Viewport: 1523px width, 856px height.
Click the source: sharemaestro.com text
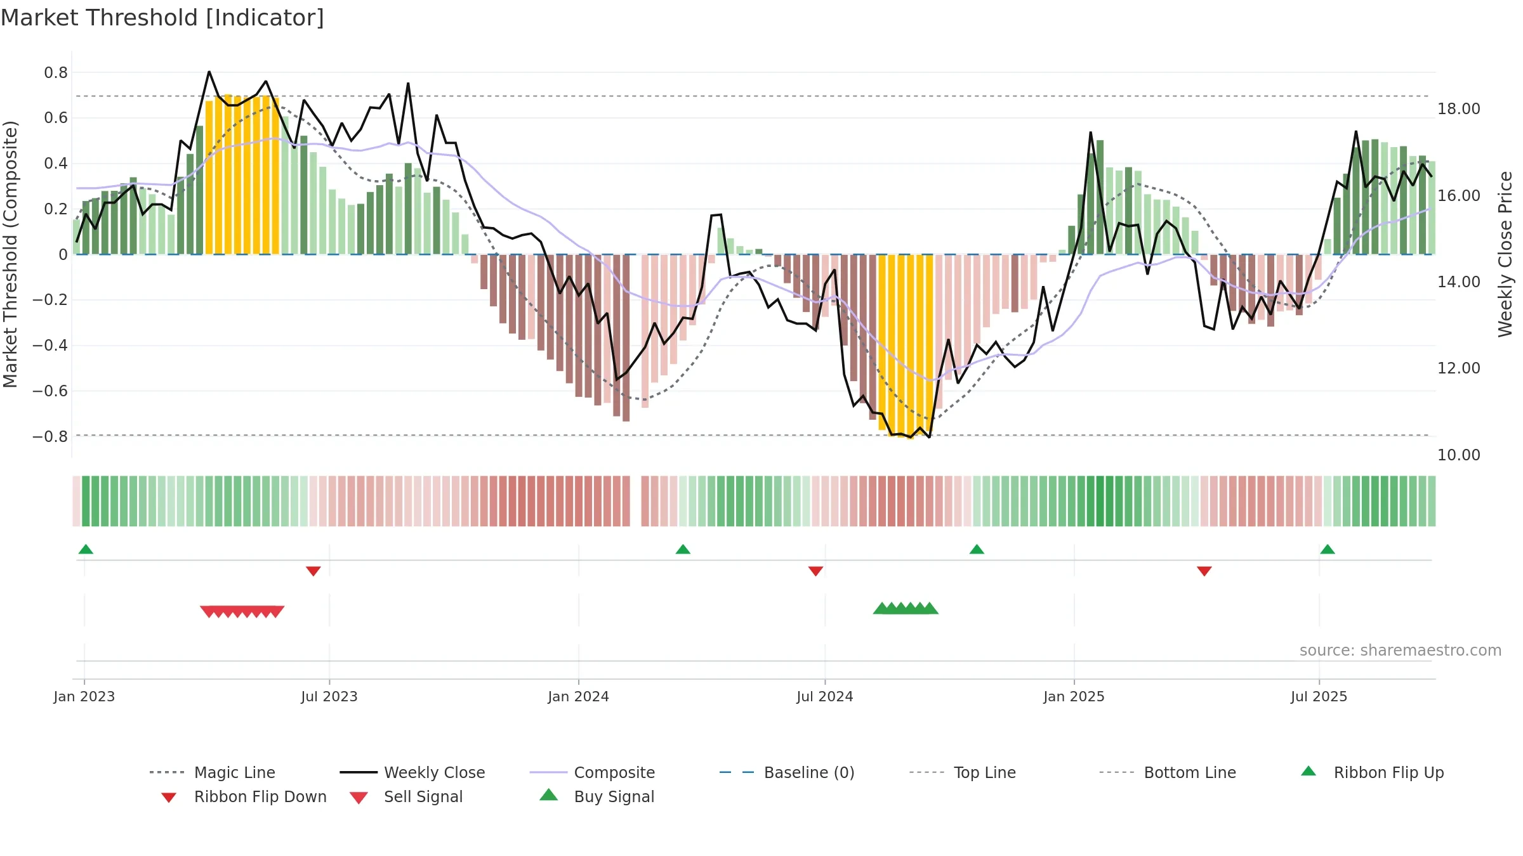click(1401, 651)
